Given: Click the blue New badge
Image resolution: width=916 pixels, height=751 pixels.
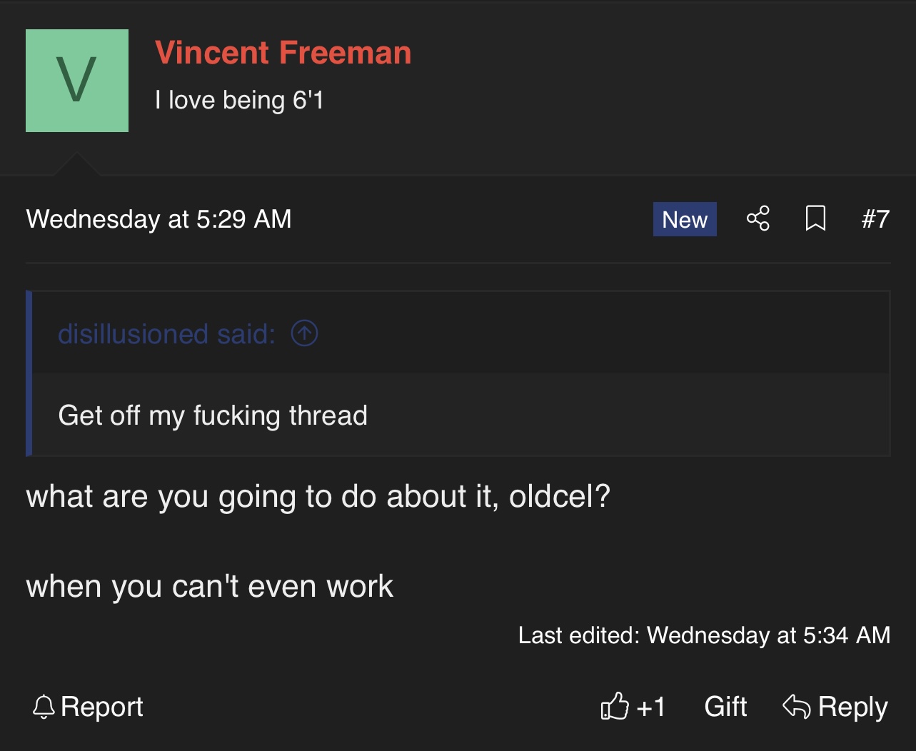Looking at the screenshot, I should point(685,219).
